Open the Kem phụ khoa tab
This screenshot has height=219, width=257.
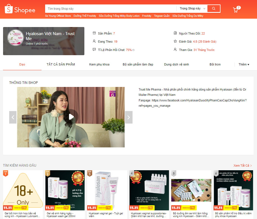[99, 64]
